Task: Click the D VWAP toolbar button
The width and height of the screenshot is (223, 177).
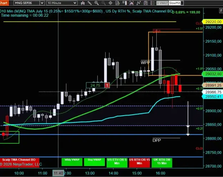Action: tap(162, 3)
